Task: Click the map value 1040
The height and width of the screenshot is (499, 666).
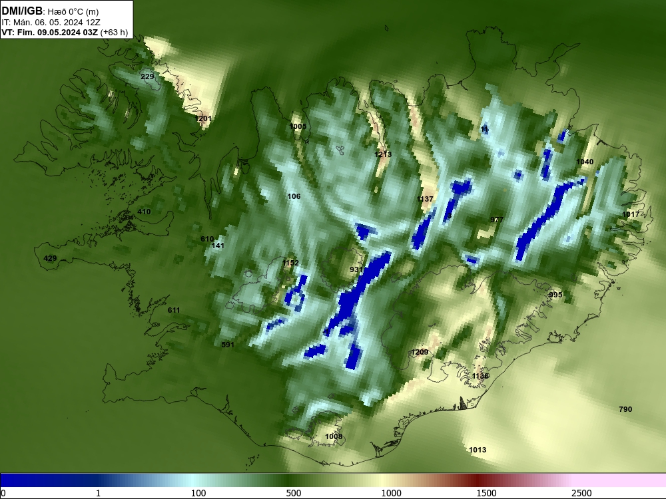Action: point(585,162)
